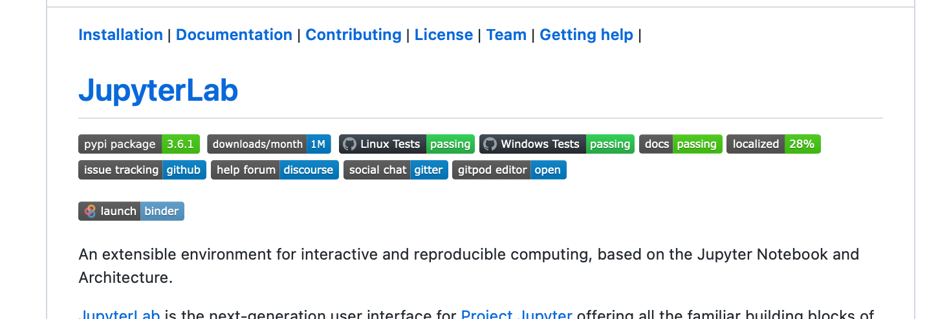Open the docs passing badge
Viewport: 938px width, 319px height.
(x=681, y=144)
